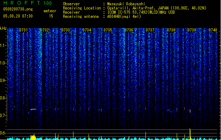The image size is (221, 140).
Task: Click the 0.6 kHz axis label
Action: (x=3, y=133)
